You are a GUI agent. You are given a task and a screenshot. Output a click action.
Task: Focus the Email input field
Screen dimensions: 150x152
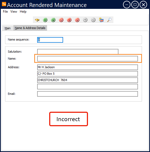tap(87, 94)
